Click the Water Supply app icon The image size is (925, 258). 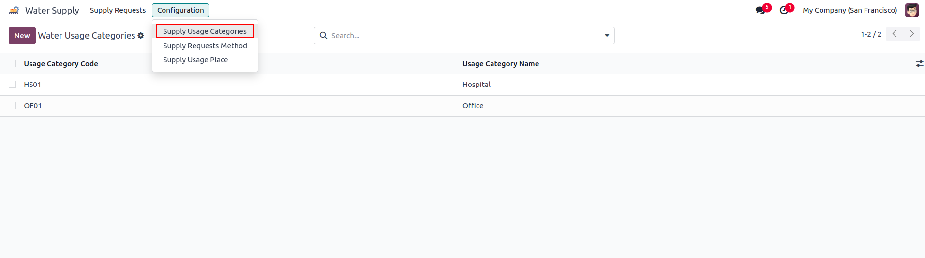point(14,10)
